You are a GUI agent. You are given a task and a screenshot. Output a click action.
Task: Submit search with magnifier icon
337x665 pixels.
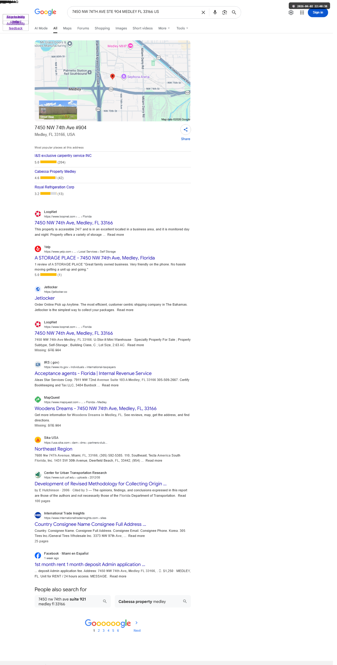coord(234,12)
